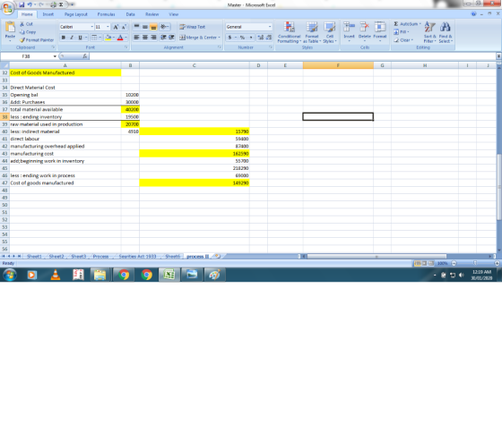Apply top align icon
The image size is (502, 424).
point(136,27)
